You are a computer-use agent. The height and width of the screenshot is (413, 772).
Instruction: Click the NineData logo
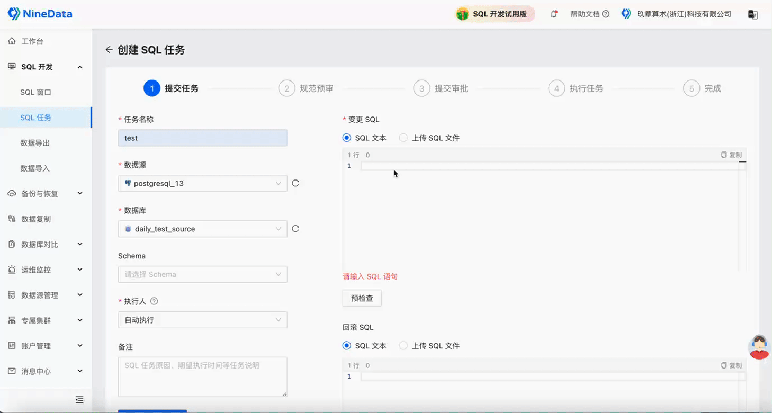pos(40,14)
